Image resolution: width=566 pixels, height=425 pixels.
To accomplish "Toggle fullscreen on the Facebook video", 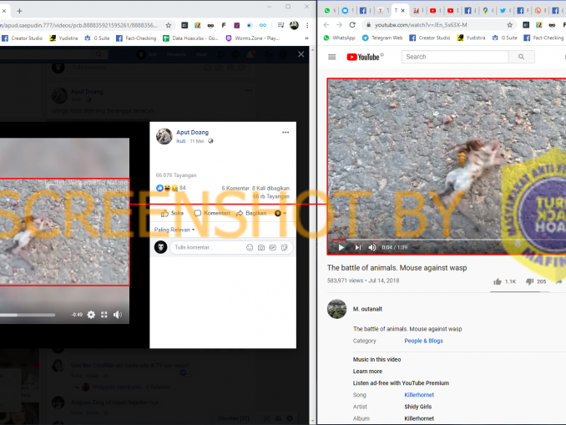I will [104, 315].
